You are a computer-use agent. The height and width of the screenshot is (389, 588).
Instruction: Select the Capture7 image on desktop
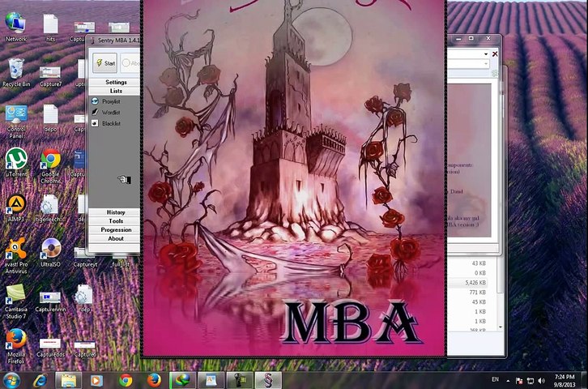(x=50, y=76)
